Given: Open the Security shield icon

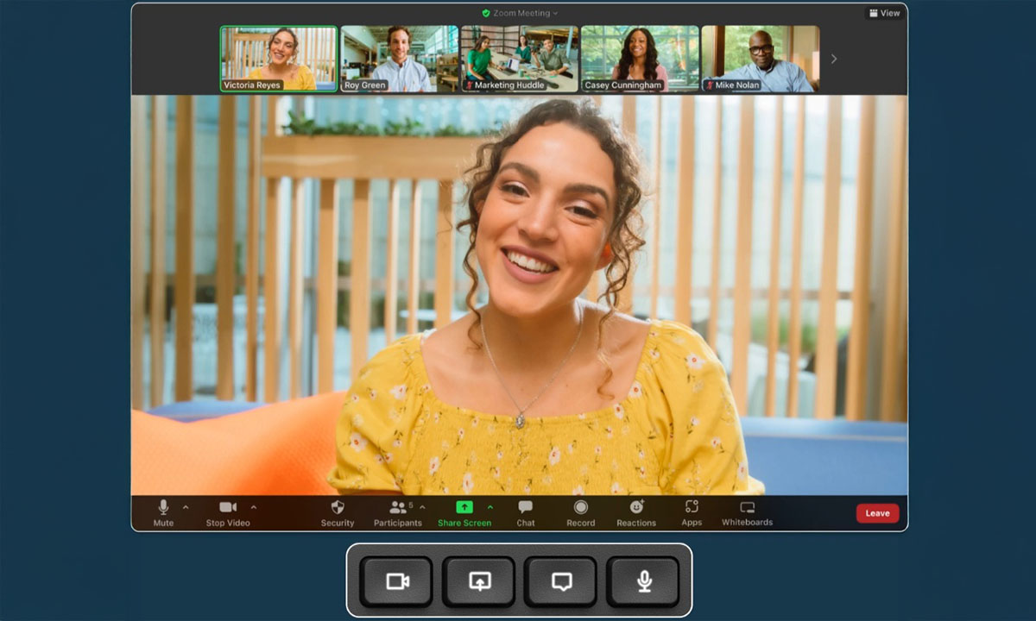Looking at the screenshot, I should click(x=338, y=508).
